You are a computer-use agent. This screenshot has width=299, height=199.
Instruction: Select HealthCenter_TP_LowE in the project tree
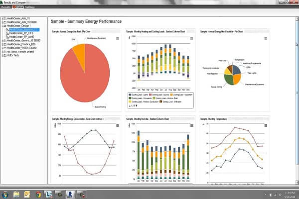tap(24, 37)
